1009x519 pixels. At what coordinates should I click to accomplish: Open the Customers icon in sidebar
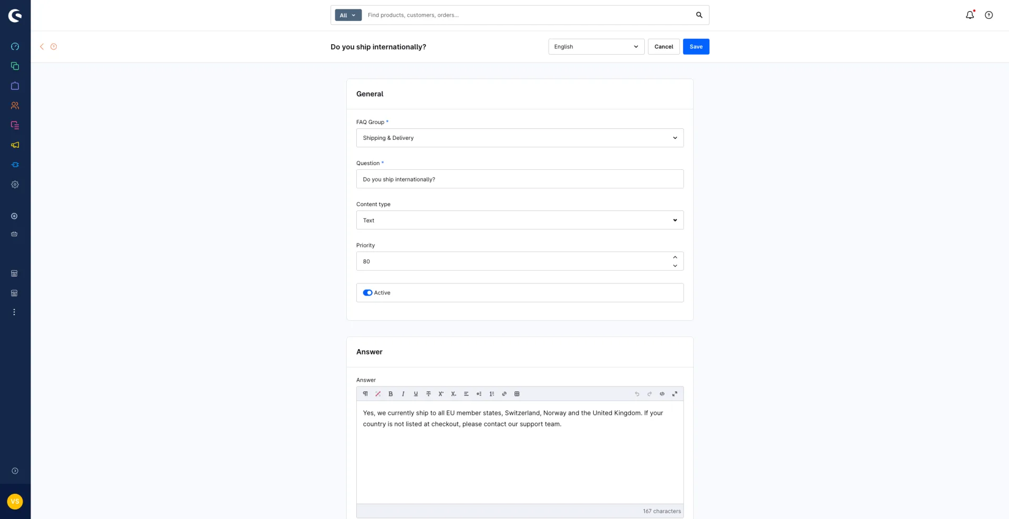click(15, 106)
